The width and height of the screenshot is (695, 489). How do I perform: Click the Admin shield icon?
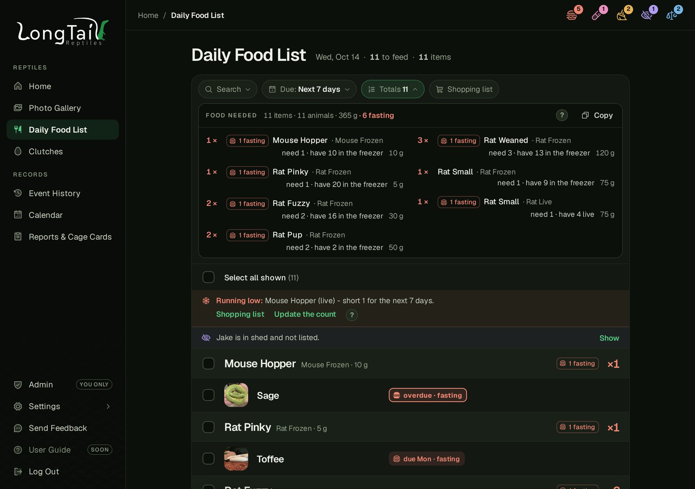click(x=18, y=385)
